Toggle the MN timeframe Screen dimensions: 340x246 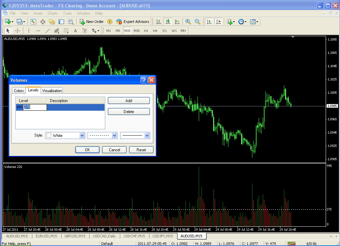click(183, 31)
